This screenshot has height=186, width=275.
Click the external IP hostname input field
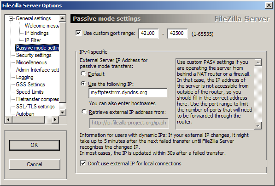tap(128, 93)
